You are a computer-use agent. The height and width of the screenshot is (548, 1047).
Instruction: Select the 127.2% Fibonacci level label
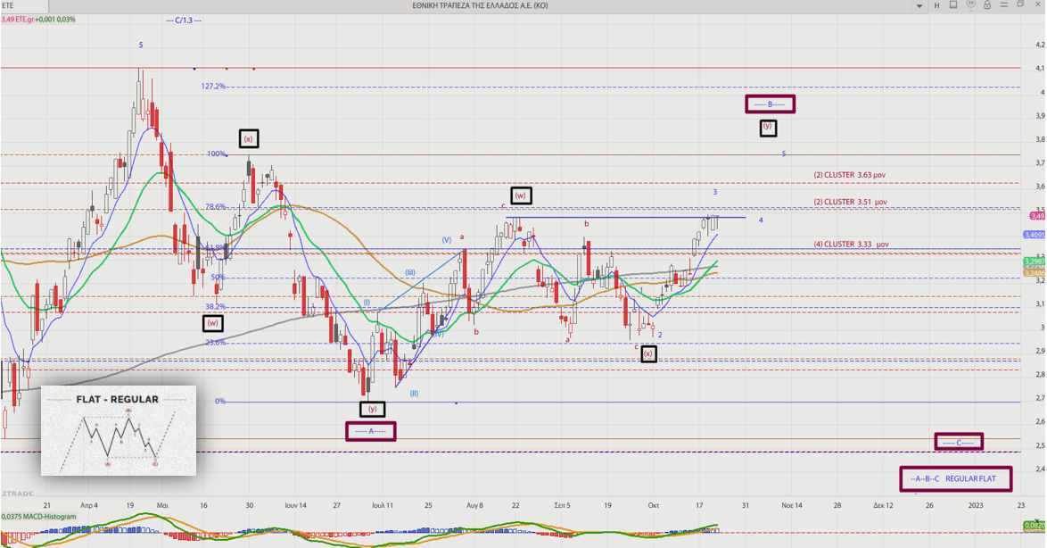(x=214, y=87)
